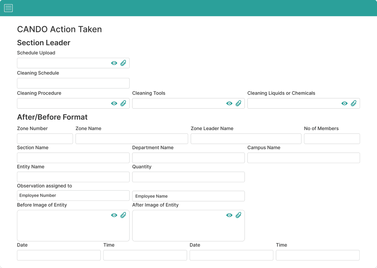
Task: Upload a Before Image of Entity attachment
Action: click(x=123, y=215)
